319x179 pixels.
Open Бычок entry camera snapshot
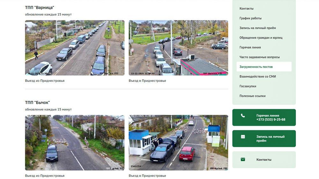coord(178,143)
